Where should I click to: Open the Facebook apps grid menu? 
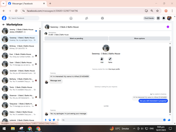(158, 18)
